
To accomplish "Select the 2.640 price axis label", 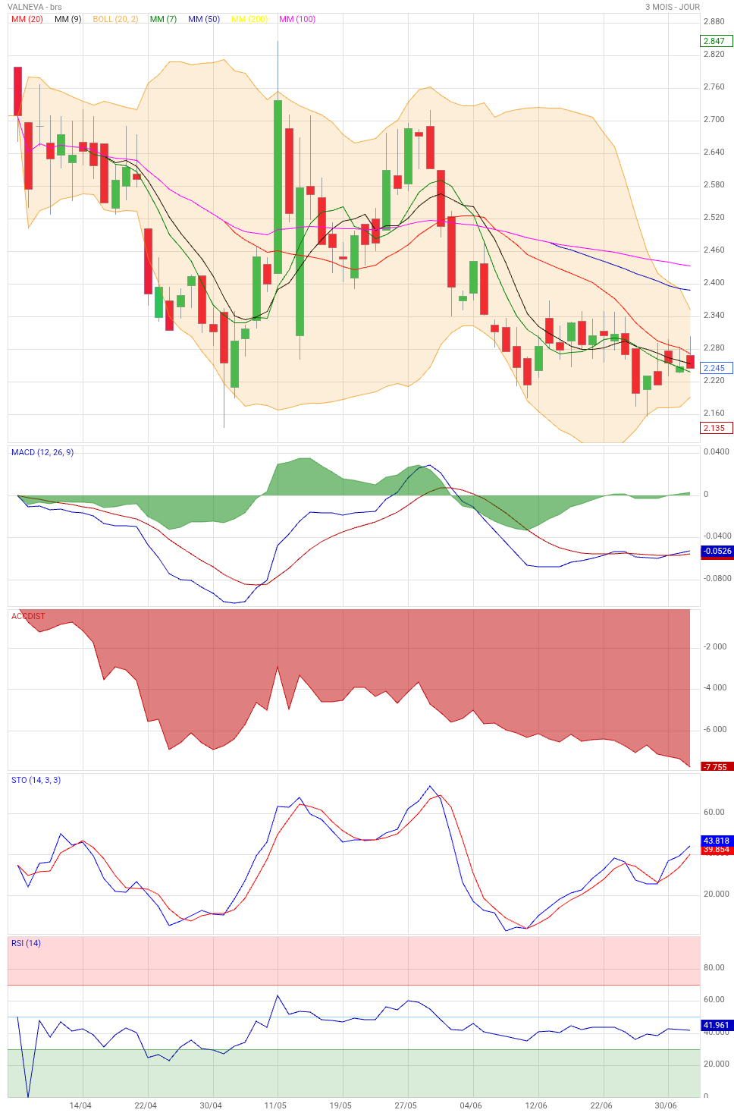I will (x=714, y=152).
